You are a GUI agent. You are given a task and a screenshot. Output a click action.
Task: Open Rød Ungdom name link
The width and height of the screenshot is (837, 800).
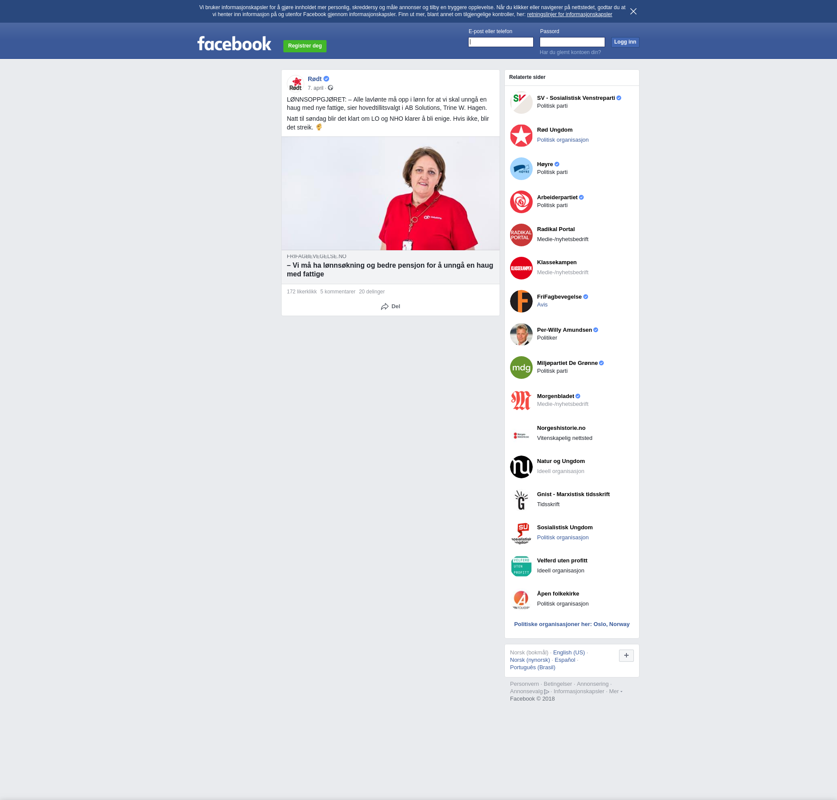coord(555,130)
